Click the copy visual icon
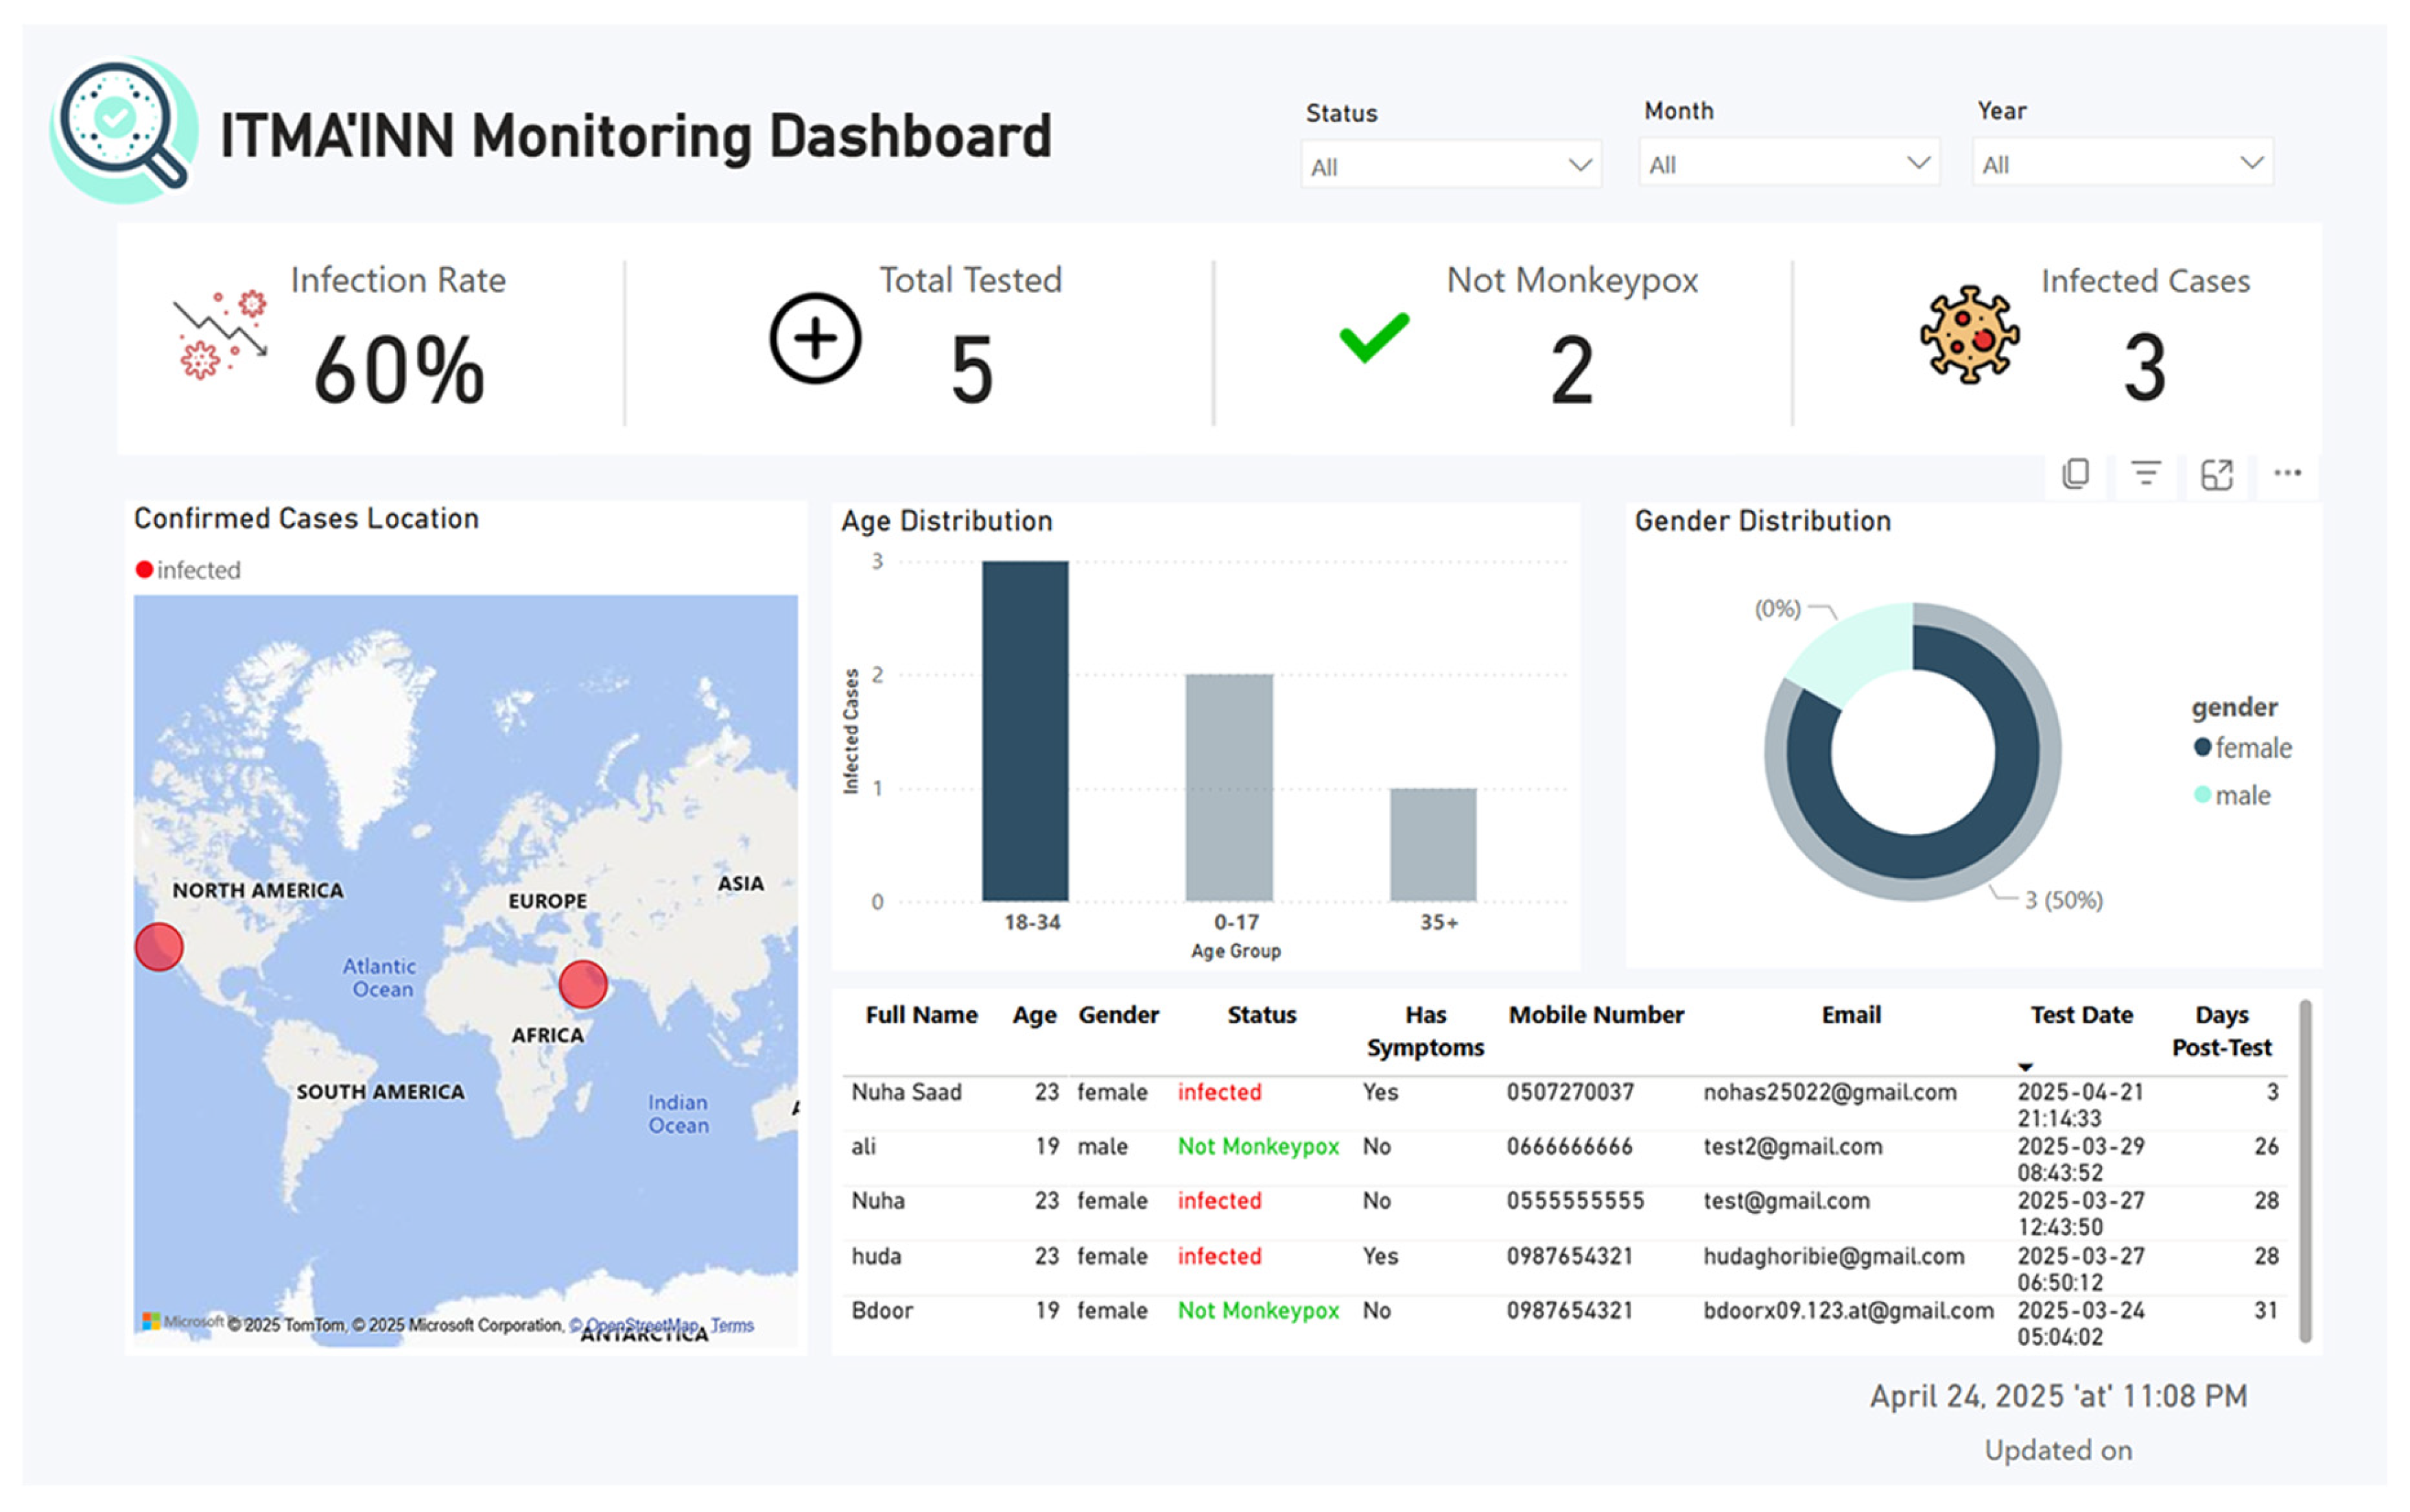Image resolution: width=2410 pixels, height=1512 pixels. pyautogui.click(x=2075, y=474)
